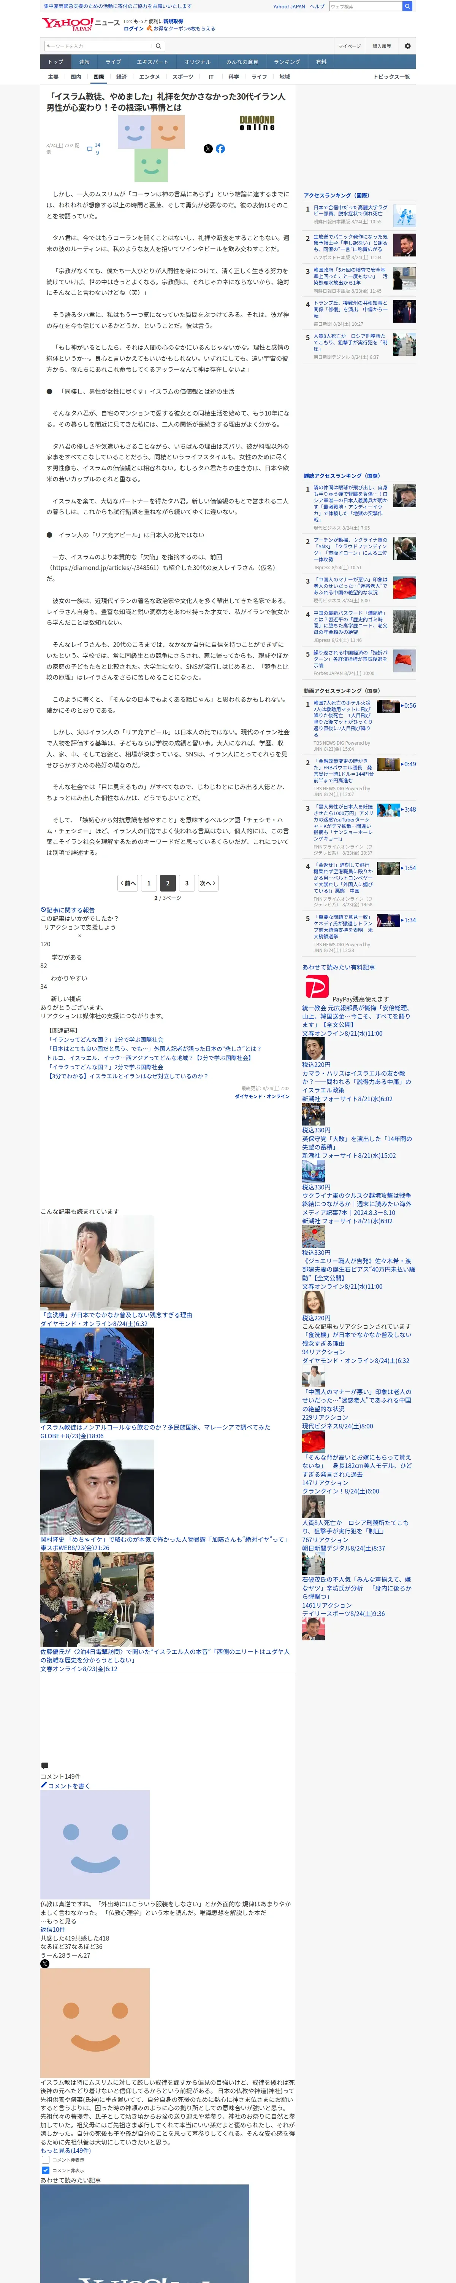The height and width of the screenshot is (2283, 456).
Task: Click the ヘルプ link in header
Action: [x=317, y=6]
